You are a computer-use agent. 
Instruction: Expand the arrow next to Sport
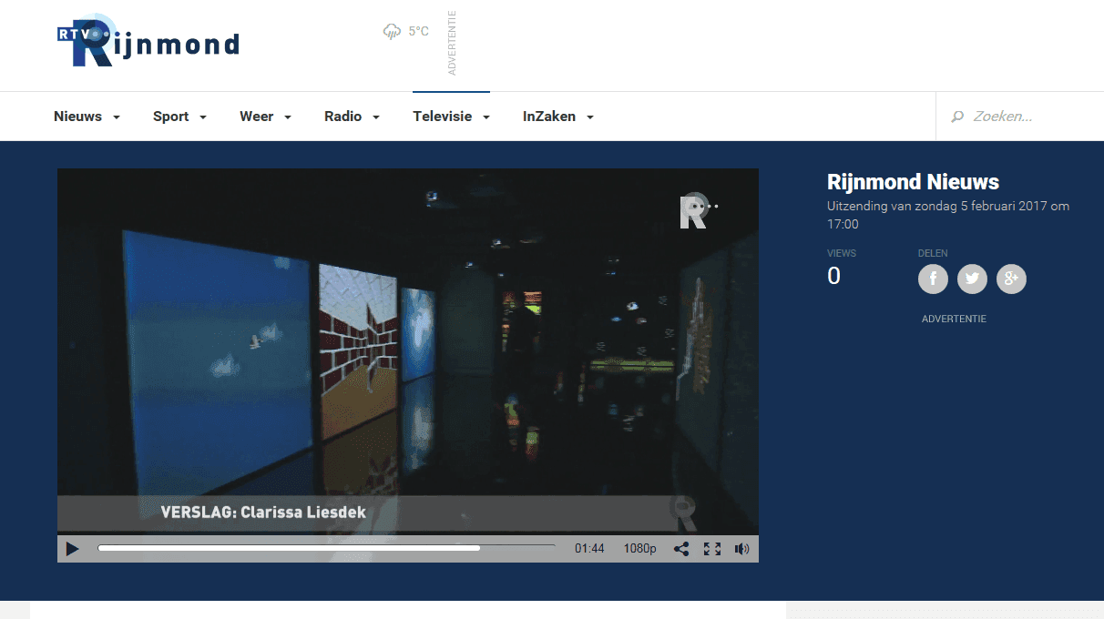point(203,117)
